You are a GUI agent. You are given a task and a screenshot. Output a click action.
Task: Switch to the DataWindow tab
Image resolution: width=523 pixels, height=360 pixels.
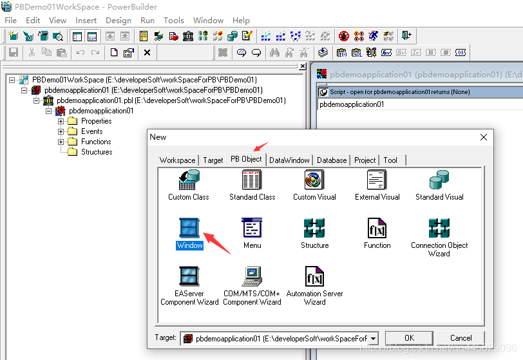[289, 160]
